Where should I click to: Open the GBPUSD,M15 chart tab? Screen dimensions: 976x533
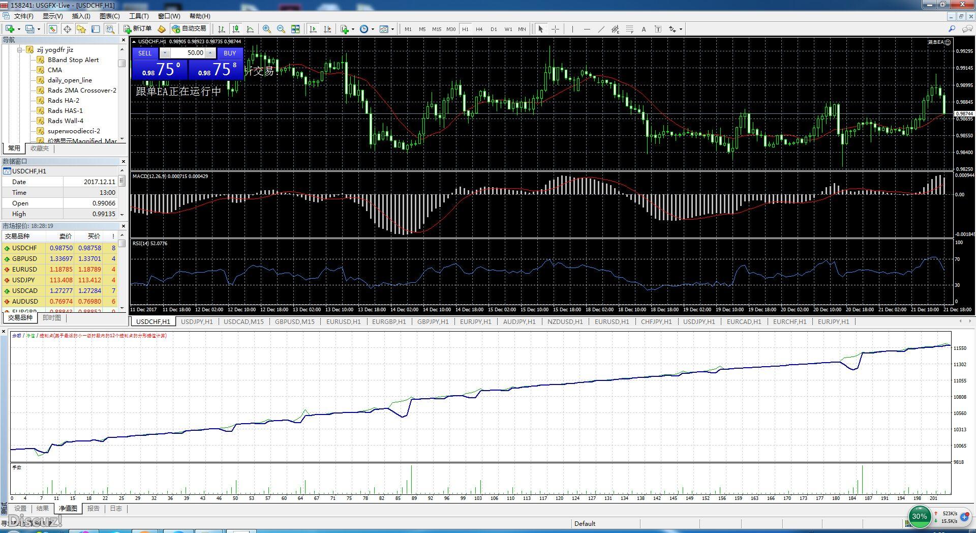tap(295, 322)
